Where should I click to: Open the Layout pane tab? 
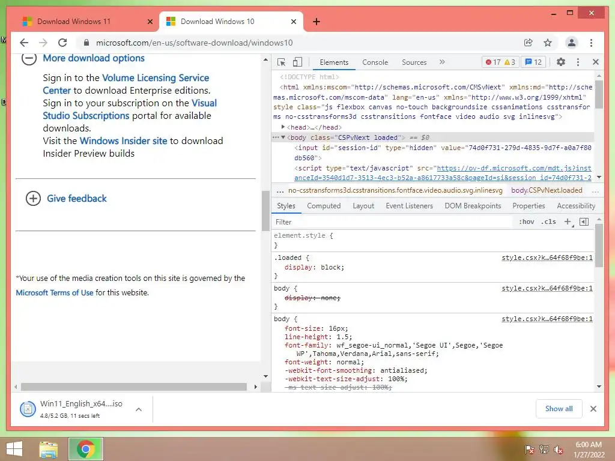(363, 206)
